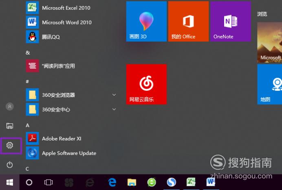Open File Explorer from taskbar

(132, 182)
